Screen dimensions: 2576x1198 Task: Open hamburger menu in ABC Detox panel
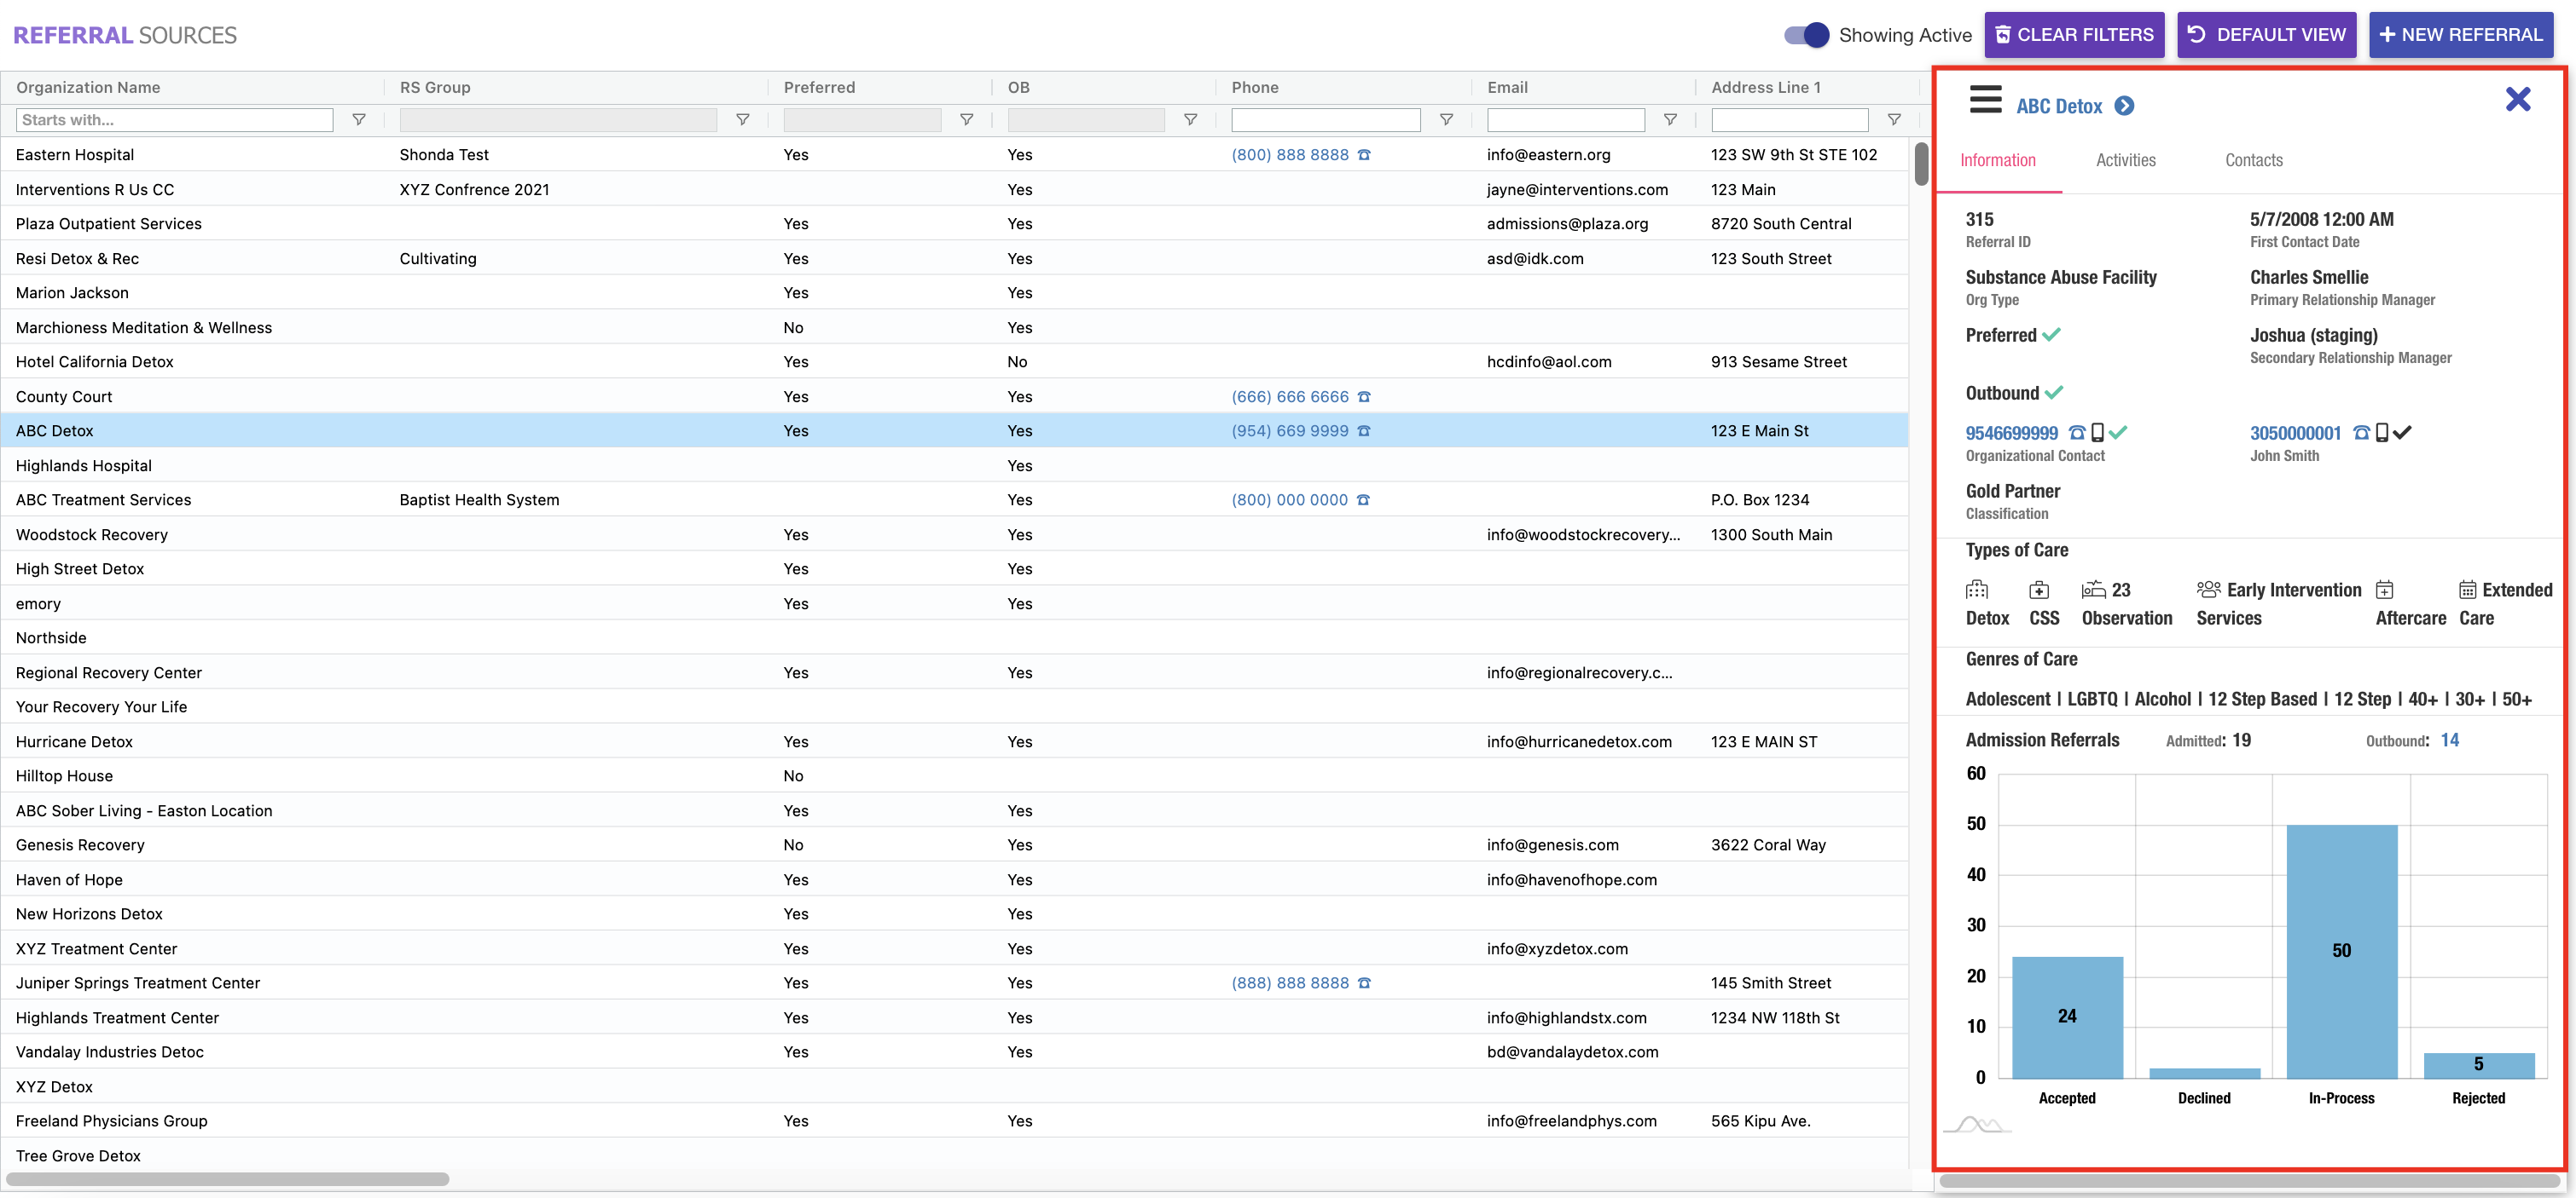1985,100
